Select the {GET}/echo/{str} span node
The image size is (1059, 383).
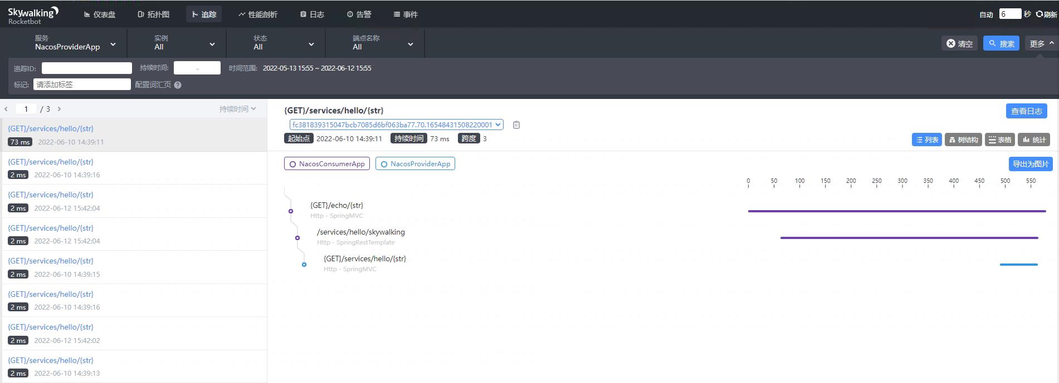click(x=336, y=206)
